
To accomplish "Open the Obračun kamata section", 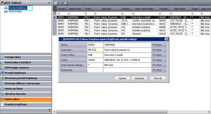I will click(x=26, y=94).
